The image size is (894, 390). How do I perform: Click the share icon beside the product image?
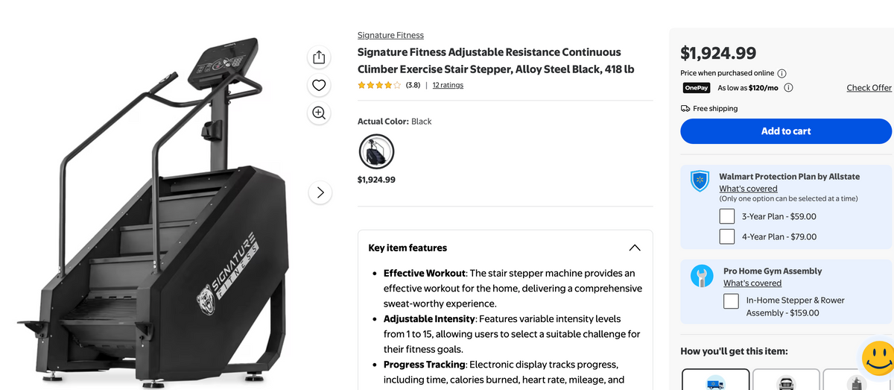(319, 57)
